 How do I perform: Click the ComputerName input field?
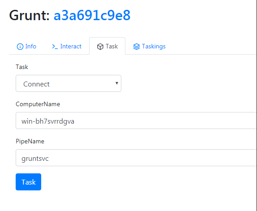(x=136, y=121)
